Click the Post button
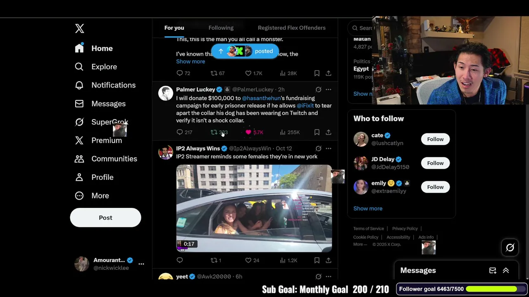 click(x=105, y=217)
